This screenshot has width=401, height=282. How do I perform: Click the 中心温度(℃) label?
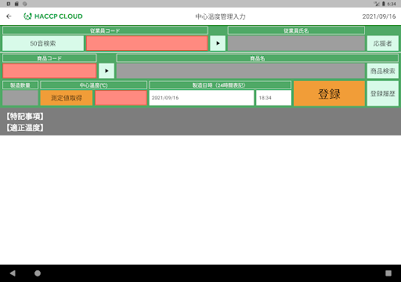tap(94, 85)
